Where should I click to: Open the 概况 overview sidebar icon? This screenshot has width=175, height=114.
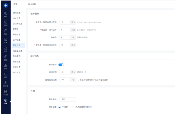pyautogui.click(x=6, y=14)
